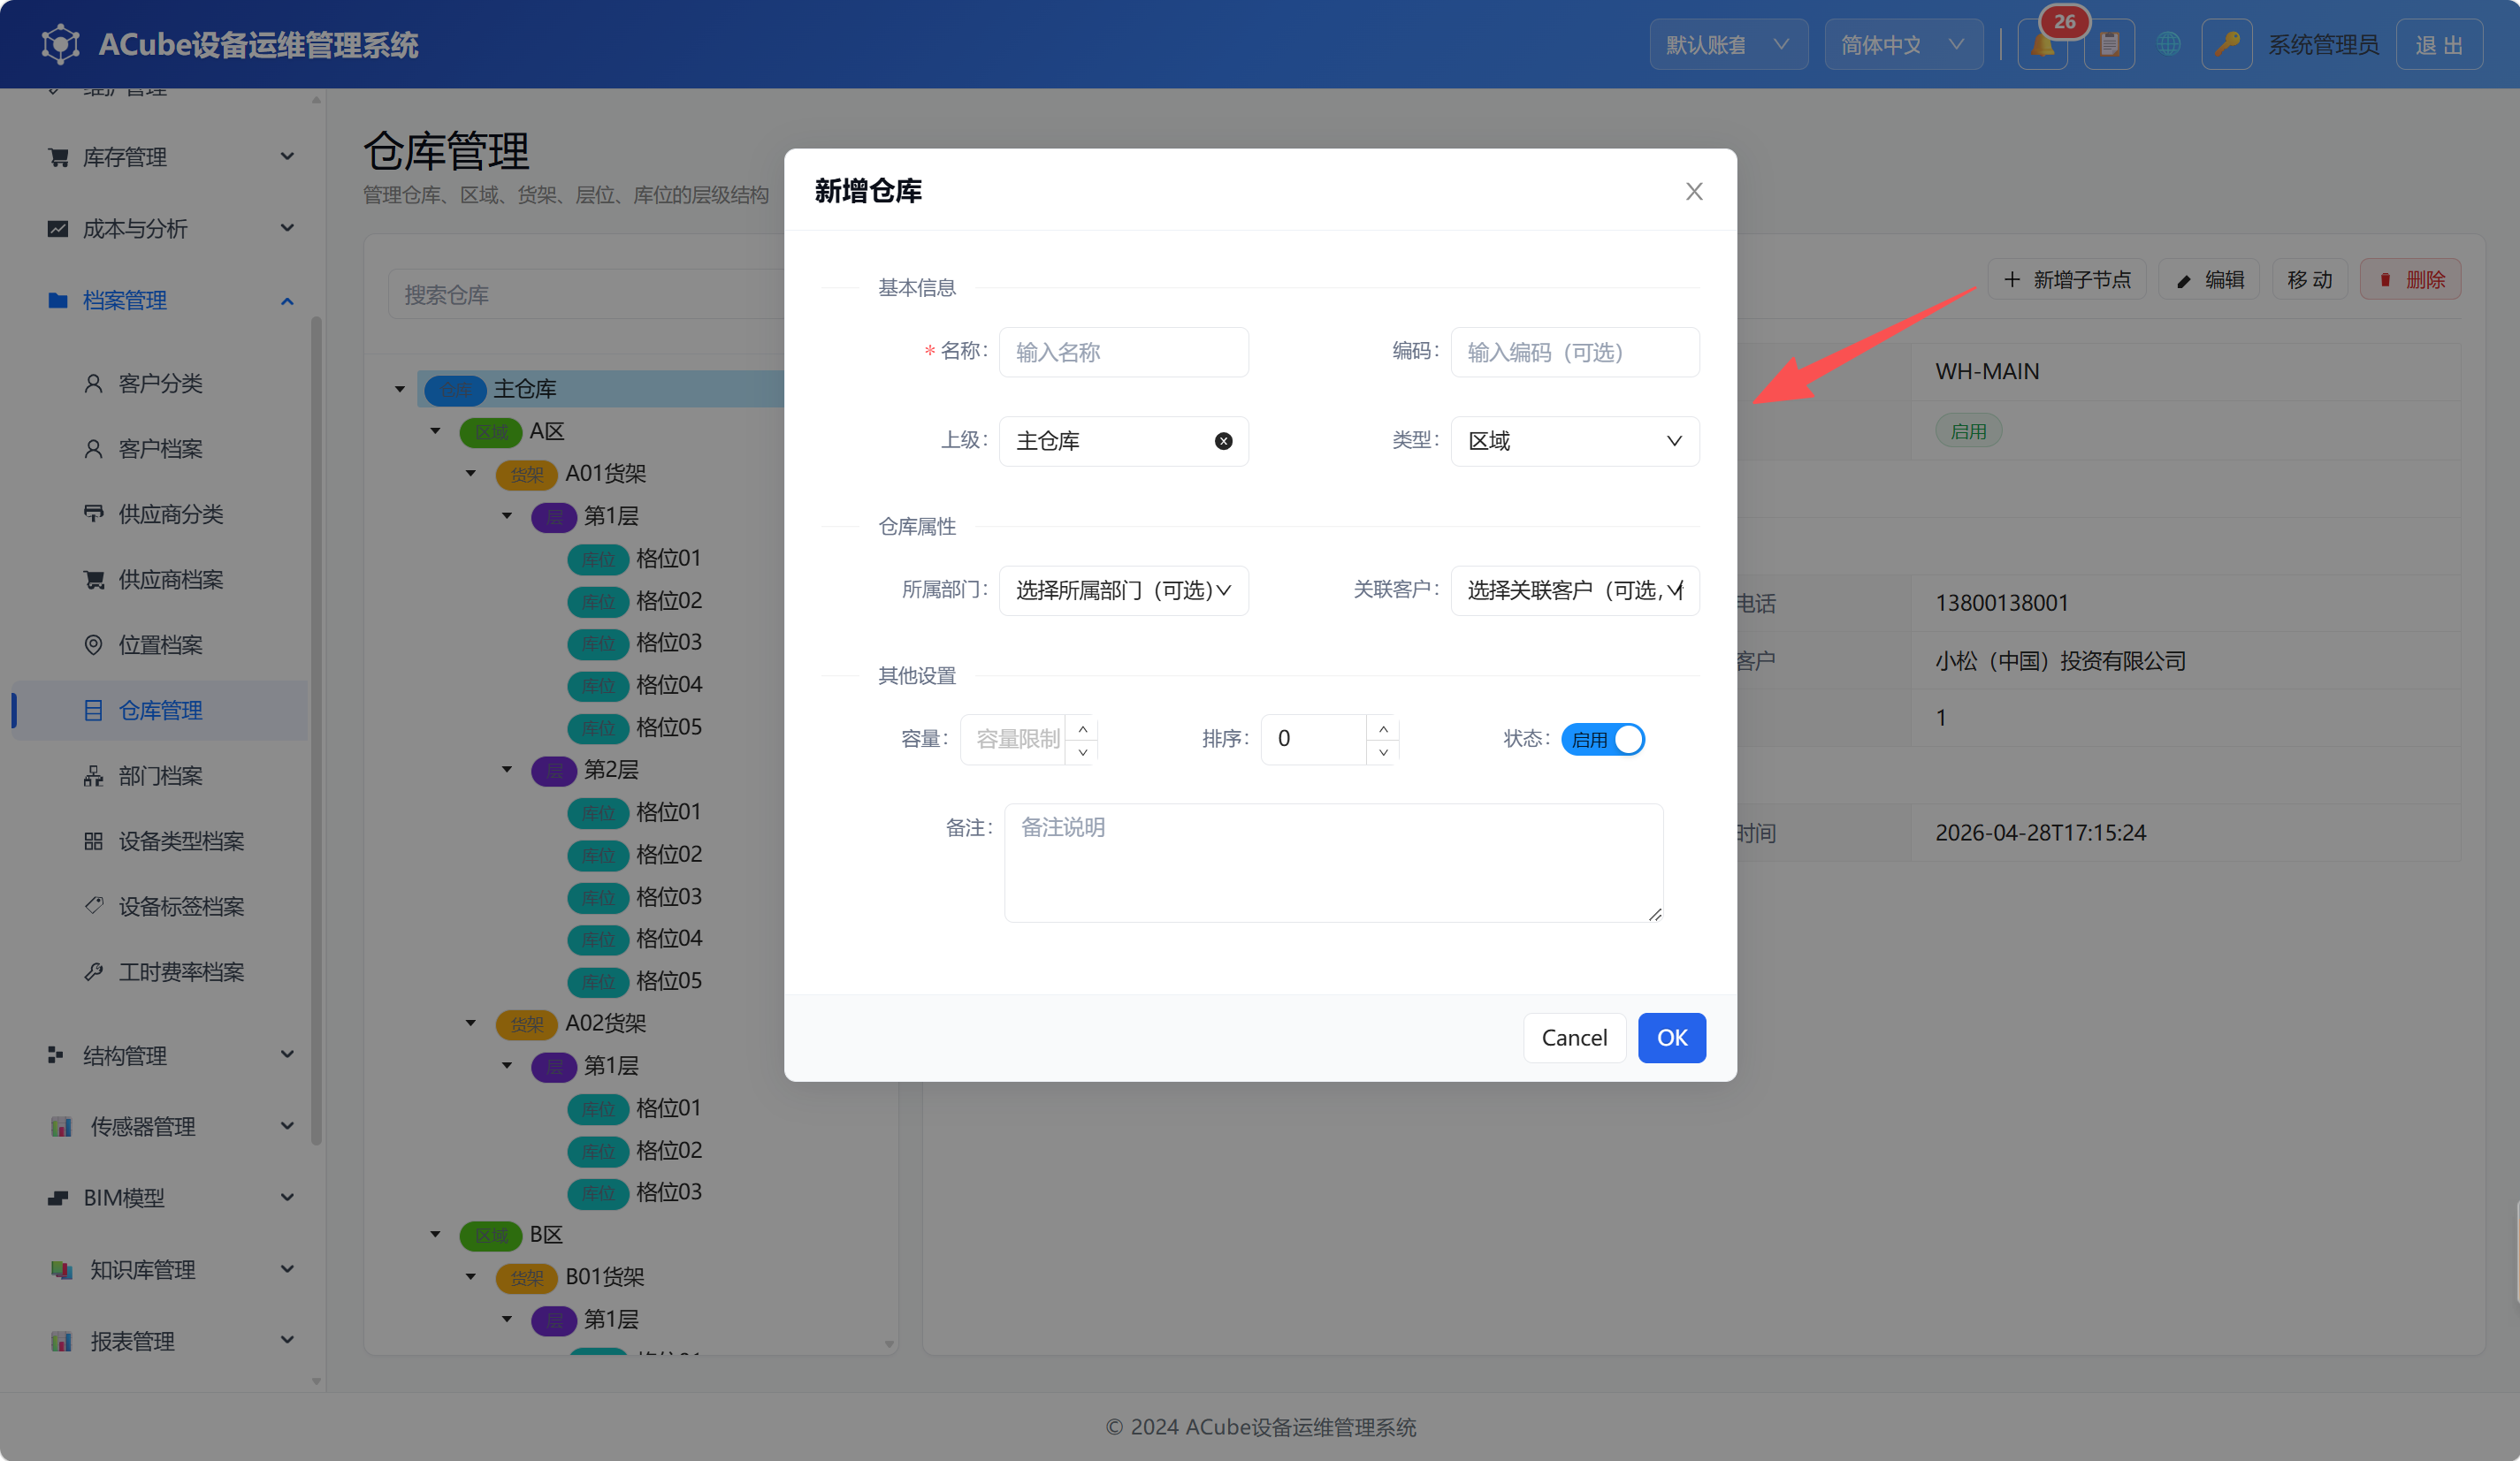
Task: Open 位置档案 in sidebar
Action: pos(160,645)
